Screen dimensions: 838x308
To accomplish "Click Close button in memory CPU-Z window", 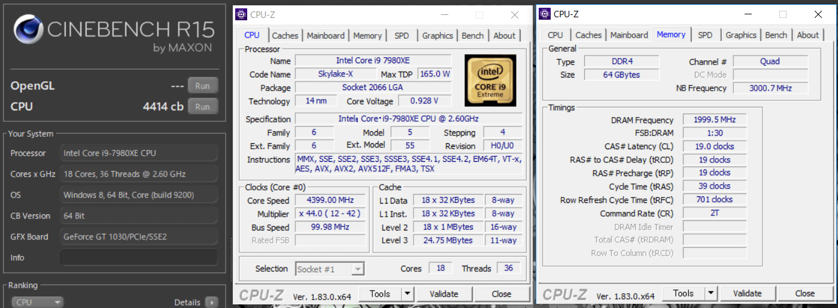I will 804,293.
